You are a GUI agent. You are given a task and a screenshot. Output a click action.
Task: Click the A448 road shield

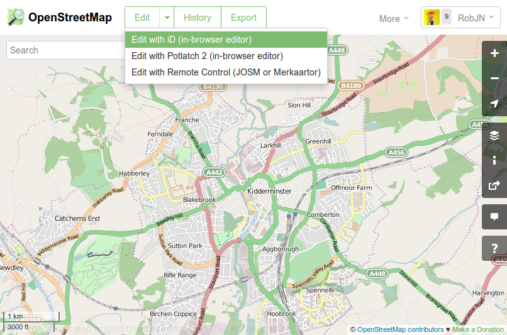[x=377, y=273]
